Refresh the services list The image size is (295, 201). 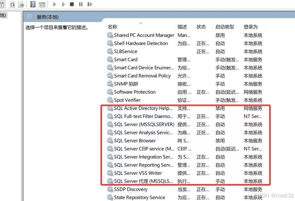pos(12,4)
